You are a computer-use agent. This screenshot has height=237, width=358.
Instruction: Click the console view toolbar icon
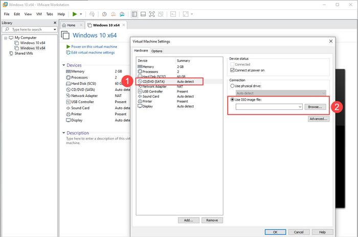tap(173, 14)
